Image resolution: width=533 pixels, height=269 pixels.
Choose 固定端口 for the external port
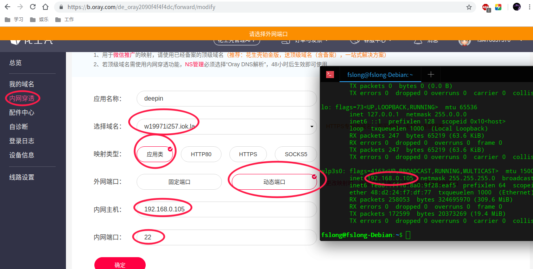click(x=179, y=182)
